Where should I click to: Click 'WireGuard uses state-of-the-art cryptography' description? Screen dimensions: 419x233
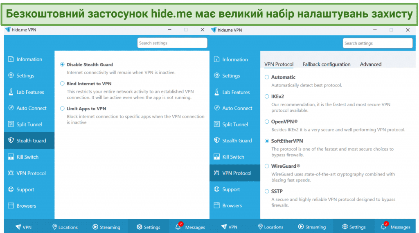click(x=333, y=177)
